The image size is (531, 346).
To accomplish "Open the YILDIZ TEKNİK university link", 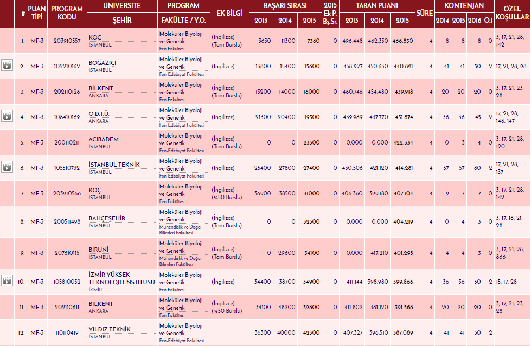I will point(110,329).
